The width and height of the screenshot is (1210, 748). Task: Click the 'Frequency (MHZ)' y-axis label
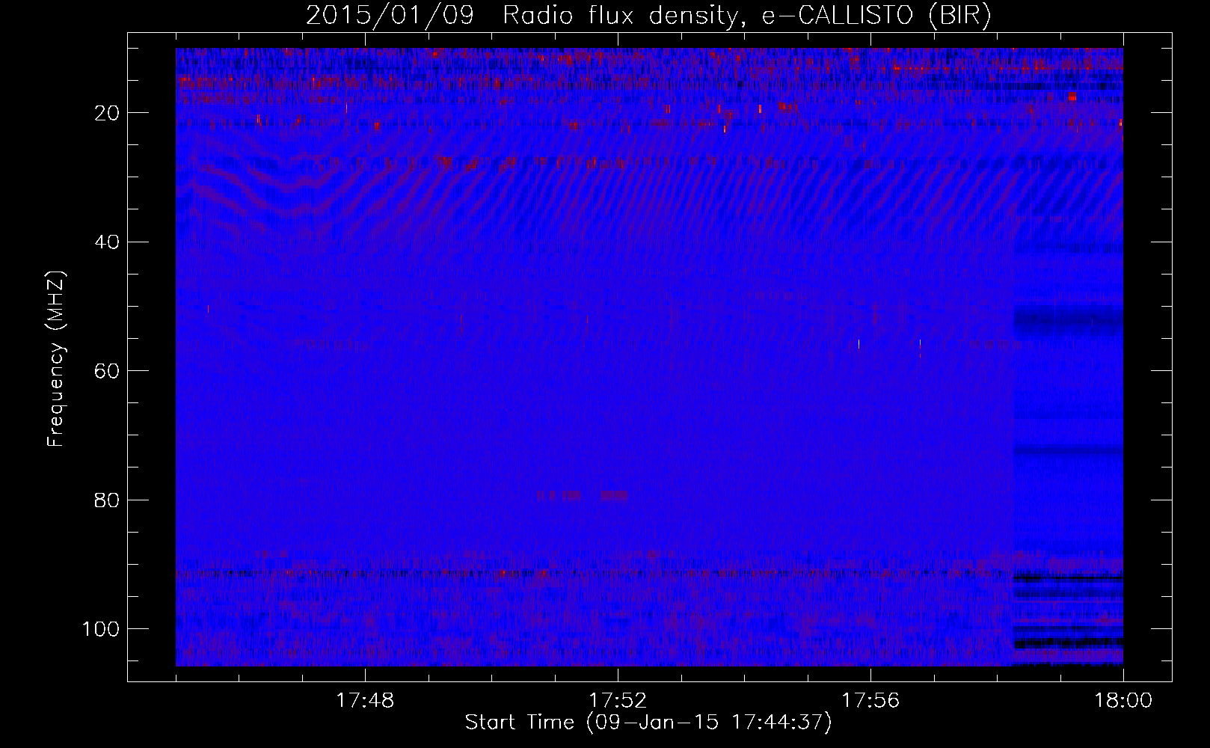[x=56, y=359]
